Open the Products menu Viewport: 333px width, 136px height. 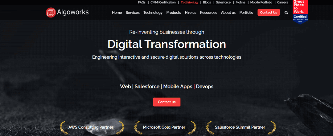coord(174,13)
